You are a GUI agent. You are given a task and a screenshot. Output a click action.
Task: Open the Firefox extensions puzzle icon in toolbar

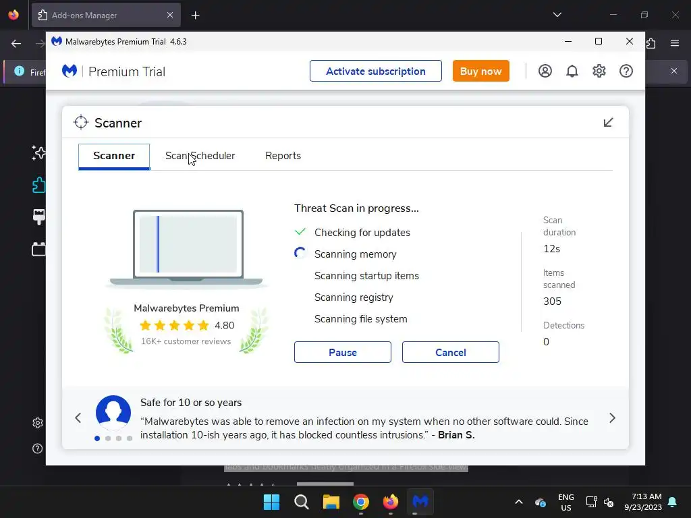click(x=651, y=43)
